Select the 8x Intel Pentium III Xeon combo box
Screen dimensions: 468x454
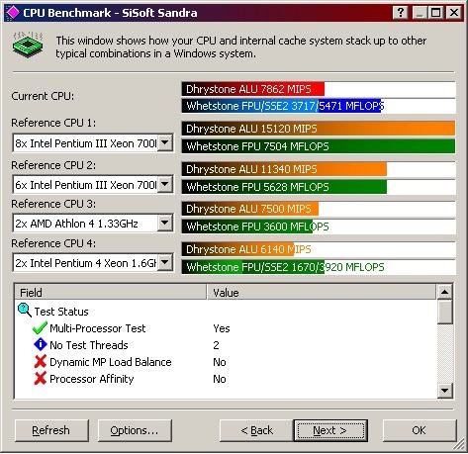93,143
